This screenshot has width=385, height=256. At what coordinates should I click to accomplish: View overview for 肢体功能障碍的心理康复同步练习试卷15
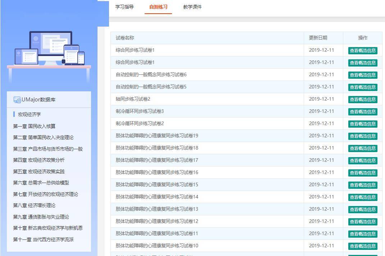pyautogui.click(x=363, y=185)
